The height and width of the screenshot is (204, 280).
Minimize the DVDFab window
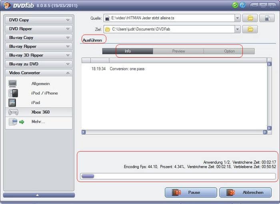click(254, 5)
